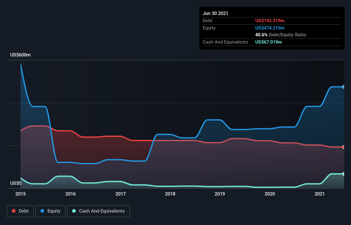Click the US$474.215m equity value
Viewport: 351px width, 225px height.
point(270,28)
